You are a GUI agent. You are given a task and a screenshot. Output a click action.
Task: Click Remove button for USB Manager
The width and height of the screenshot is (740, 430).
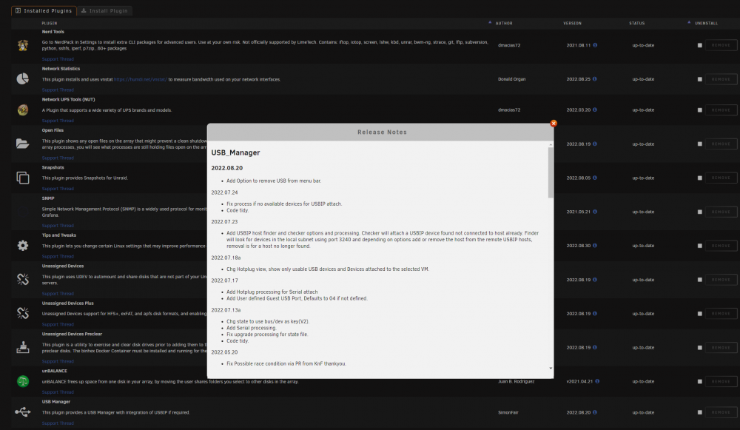pos(721,412)
